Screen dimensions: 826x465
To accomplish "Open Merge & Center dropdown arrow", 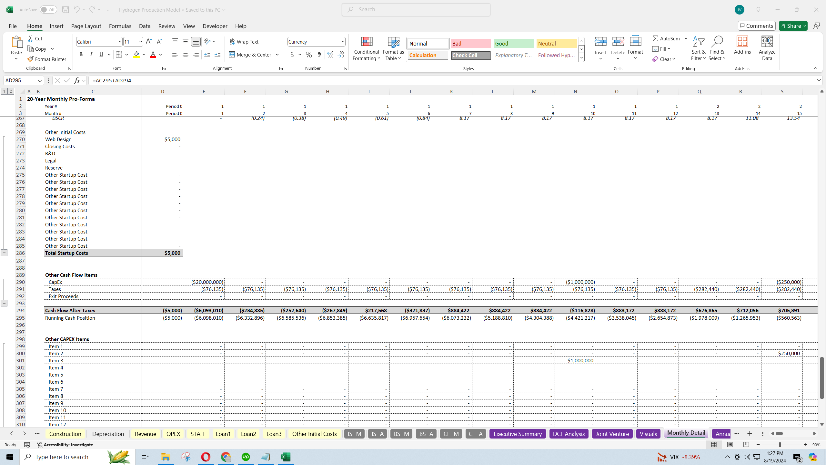I will pyautogui.click(x=277, y=55).
